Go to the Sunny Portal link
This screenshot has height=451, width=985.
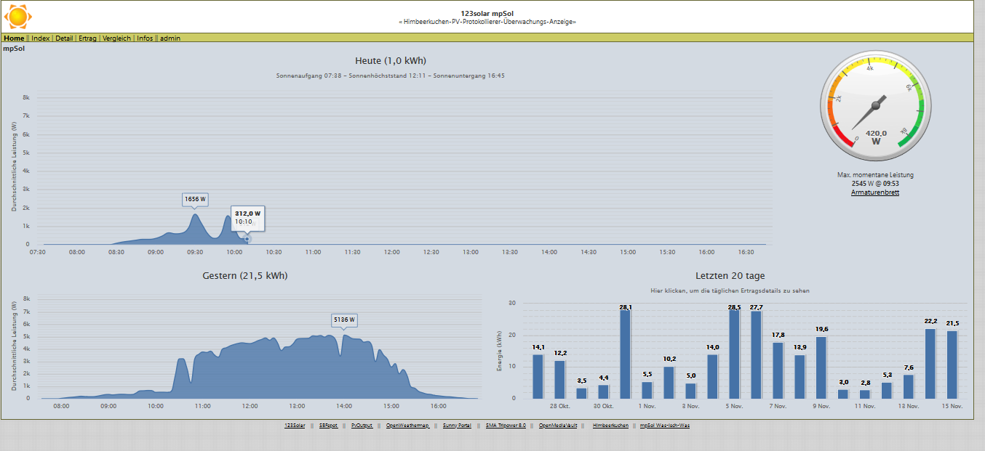click(x=457, y=426)
